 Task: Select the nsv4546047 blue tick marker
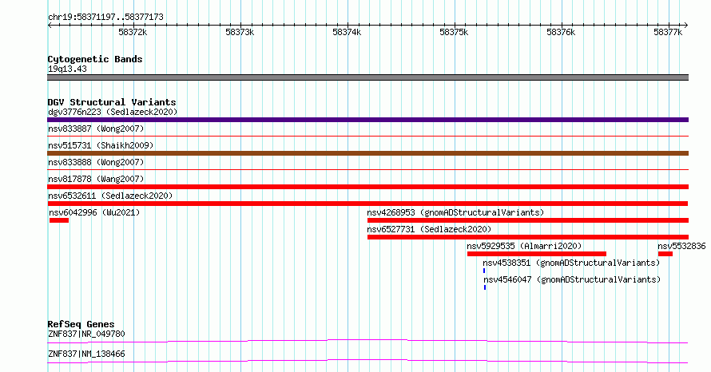click(485, 287)
